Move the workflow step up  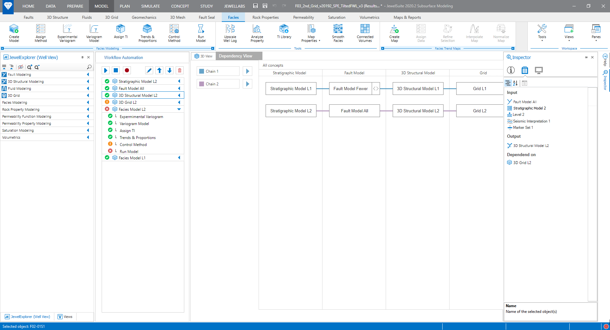[159, 70]
